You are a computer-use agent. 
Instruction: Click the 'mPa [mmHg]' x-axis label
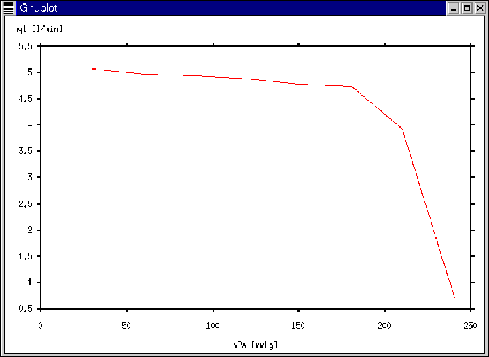[x=255, y=345]
